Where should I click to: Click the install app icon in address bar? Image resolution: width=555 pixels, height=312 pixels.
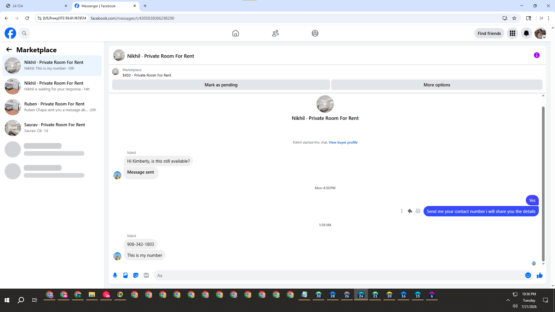(505, 18)
